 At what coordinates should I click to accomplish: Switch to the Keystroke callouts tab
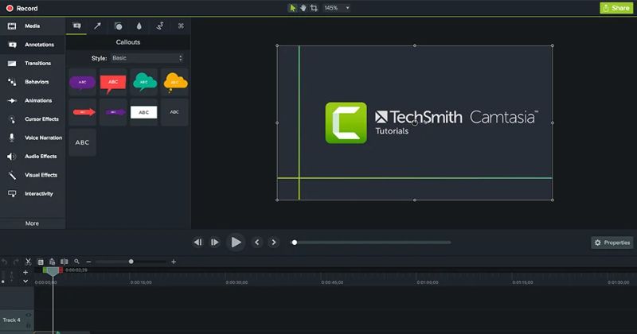point(181,26)
